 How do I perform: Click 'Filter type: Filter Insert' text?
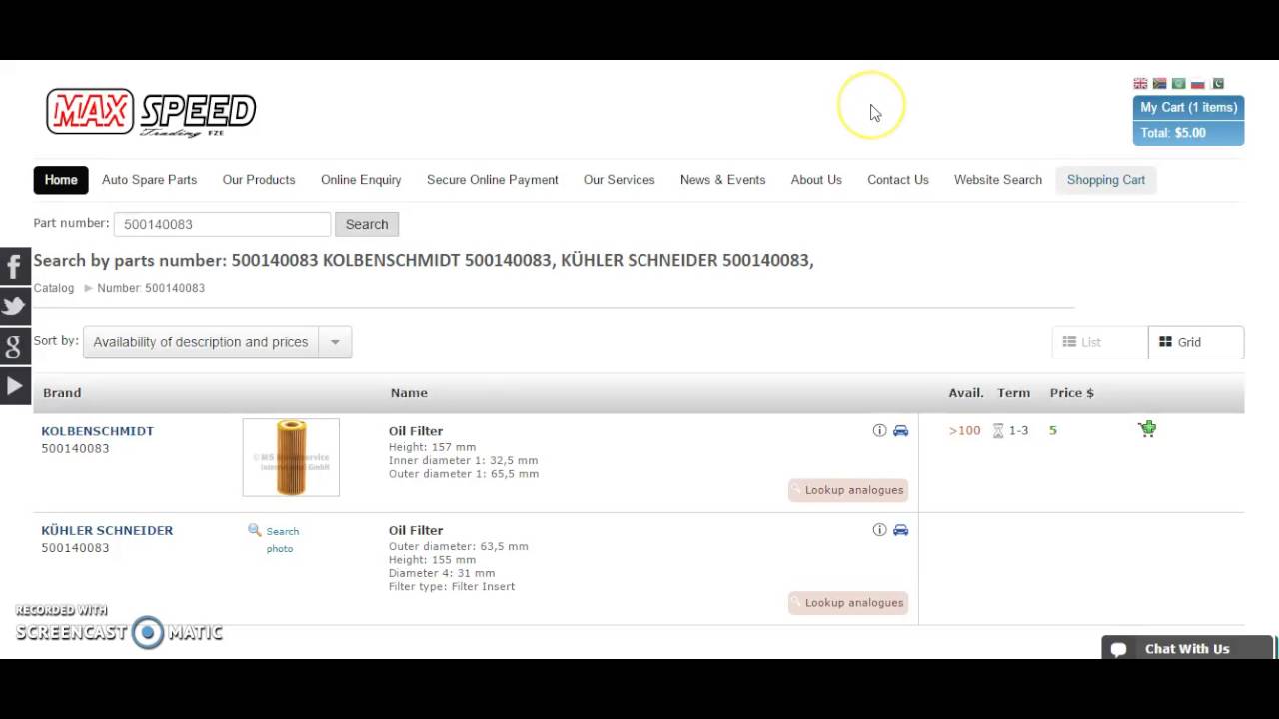pos(452,586)
